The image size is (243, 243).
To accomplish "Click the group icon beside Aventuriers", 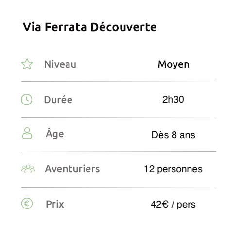I will [x=28, y=169].
